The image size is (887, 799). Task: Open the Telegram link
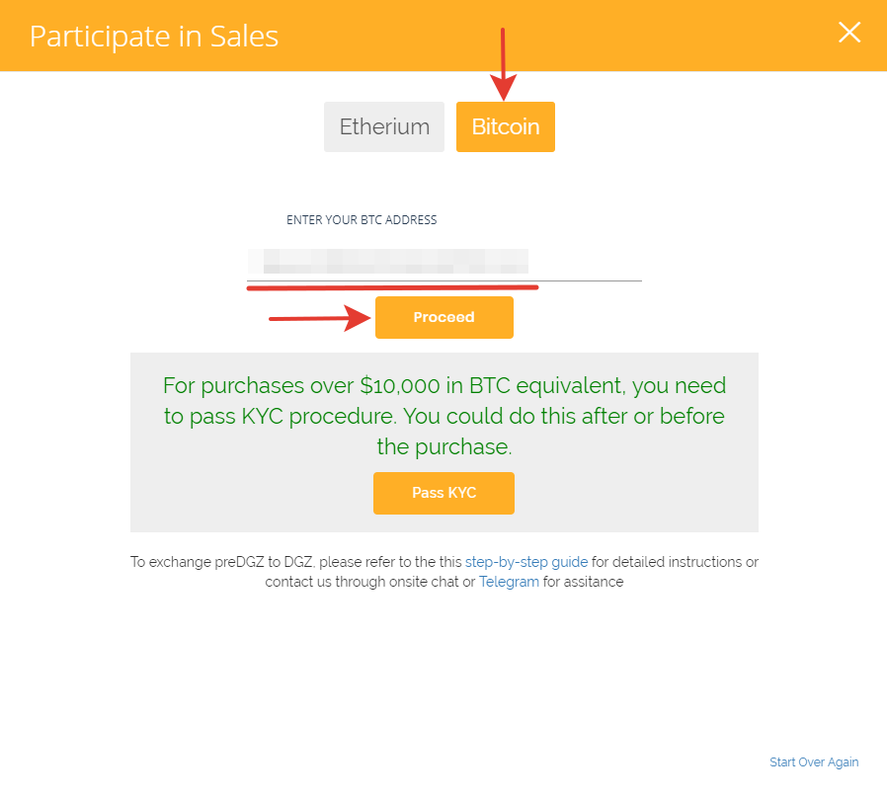509,582
